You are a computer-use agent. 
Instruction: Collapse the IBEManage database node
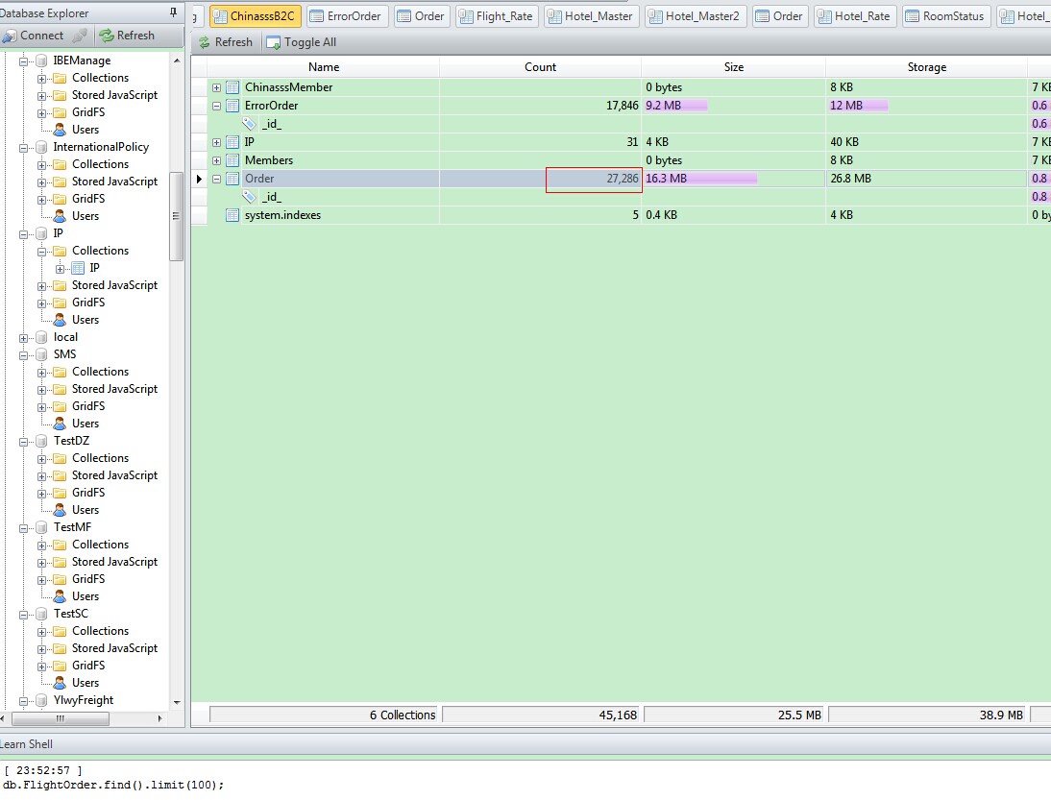pos(23,61)
